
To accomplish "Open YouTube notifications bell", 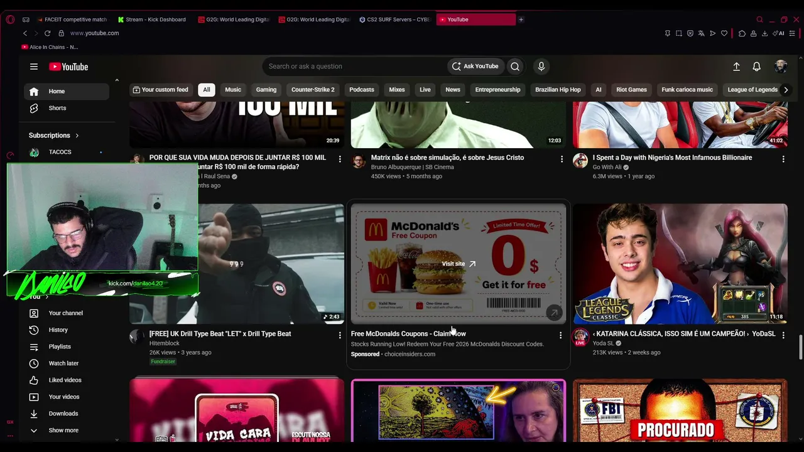I will click(x=757, y=67).
